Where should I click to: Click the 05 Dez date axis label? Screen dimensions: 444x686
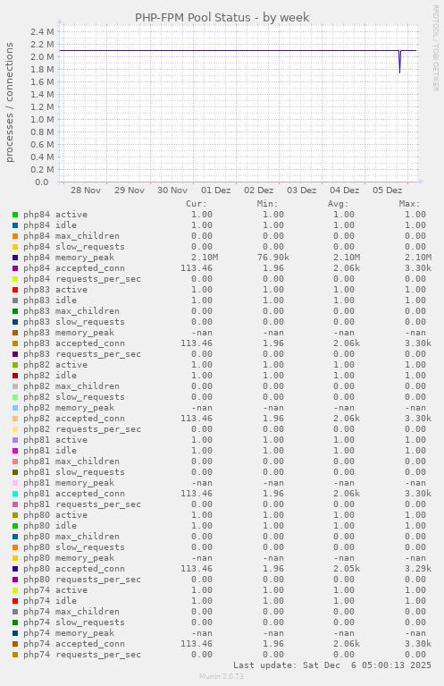tap(387, 191)
